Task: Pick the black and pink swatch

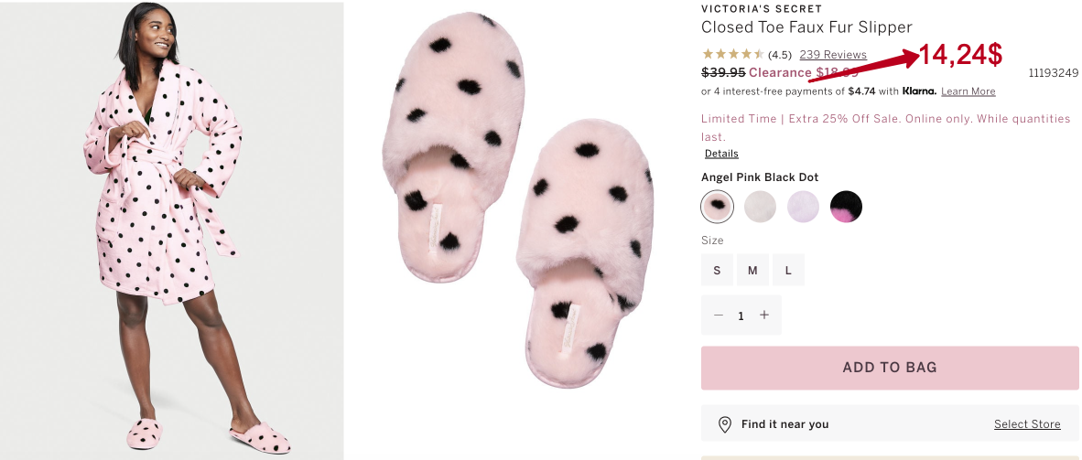Action: [x=846, y=207]
